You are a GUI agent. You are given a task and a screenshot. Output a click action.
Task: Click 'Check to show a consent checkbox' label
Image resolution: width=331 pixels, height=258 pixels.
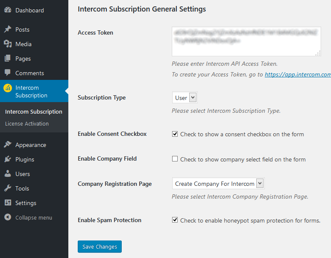[242, 134]
